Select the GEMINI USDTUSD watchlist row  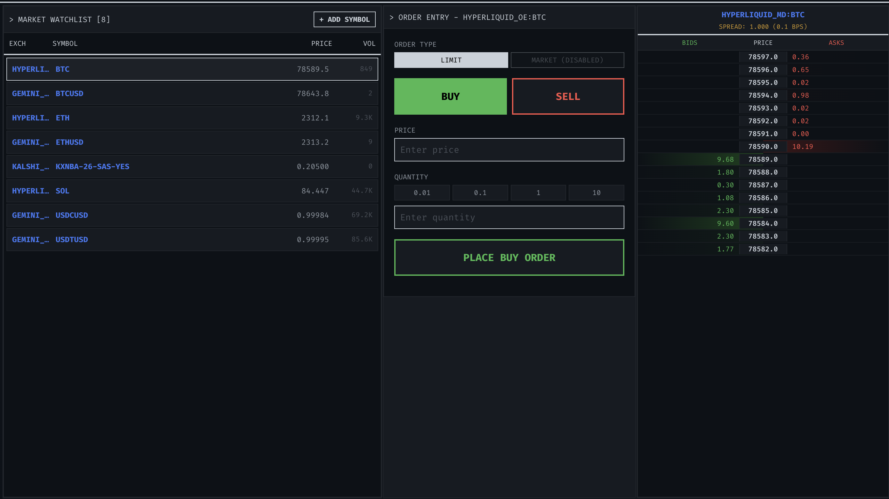(192, 240)
